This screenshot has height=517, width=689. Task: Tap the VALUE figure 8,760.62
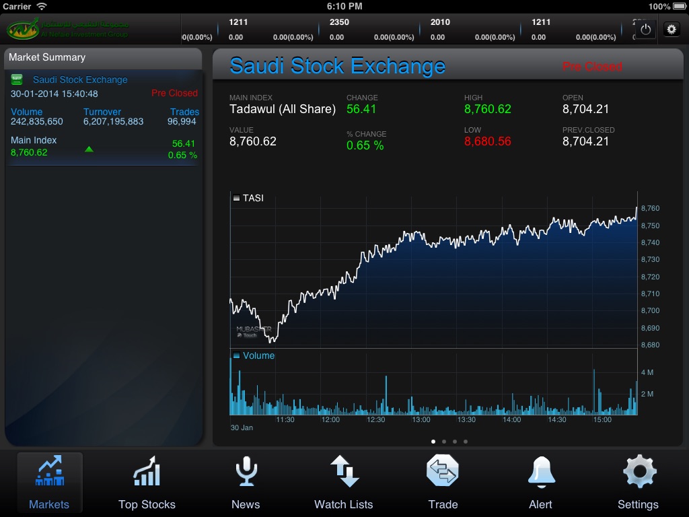click(x=253, y=141)
